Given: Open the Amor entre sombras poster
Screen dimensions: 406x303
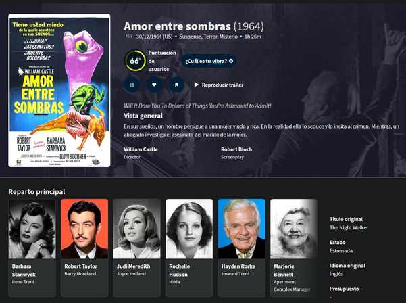Looking at the screenshot, I should click(59, 90).
